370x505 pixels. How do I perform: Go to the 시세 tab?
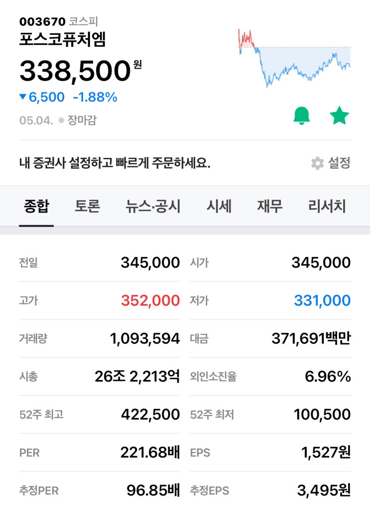(219, 206)
